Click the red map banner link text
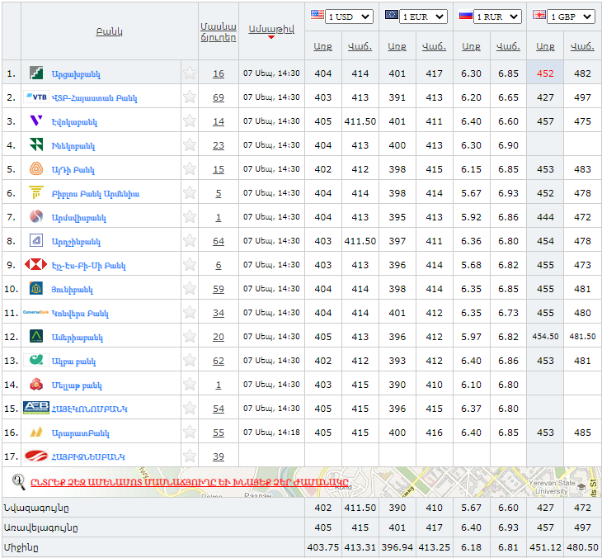 click(x=190, y=482)
